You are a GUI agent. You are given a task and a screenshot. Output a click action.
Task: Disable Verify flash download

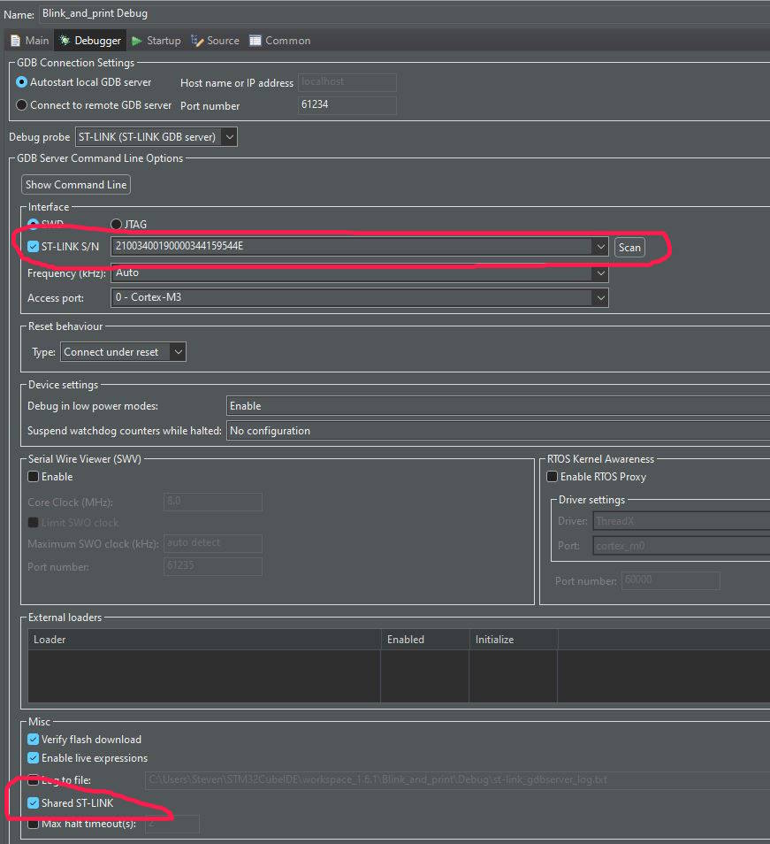click(33, 739)
